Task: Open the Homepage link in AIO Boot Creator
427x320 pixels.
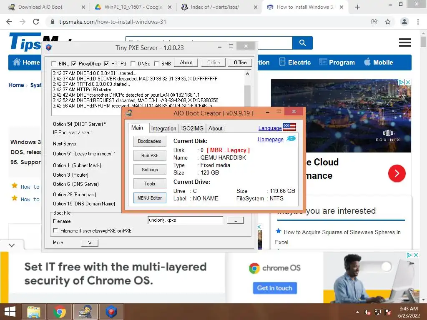Action: [x=270, y=139]
